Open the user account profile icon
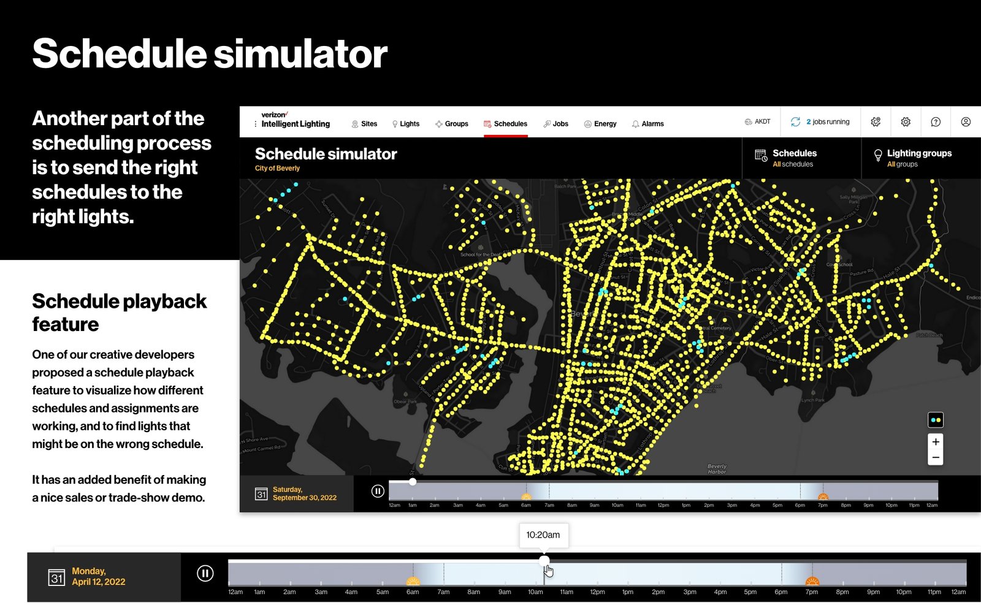Viewport: 981px width, 613px height. coord(966,122)
